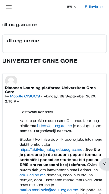Expand the language dropdown chevron

[x=75, y=7]
